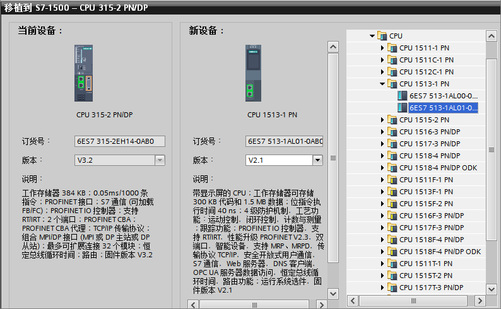Screen dimensions: 501x309
Task: Click the CPU tree vertical scrollbar thumb
Action: [x=491, y=149]
